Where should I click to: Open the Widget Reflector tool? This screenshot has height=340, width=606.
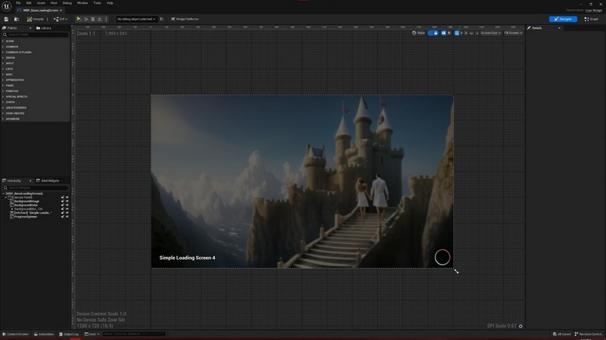tap(183, 19)
